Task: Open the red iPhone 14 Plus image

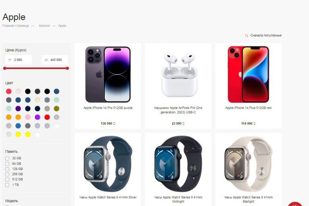Action: coord(248,75)
